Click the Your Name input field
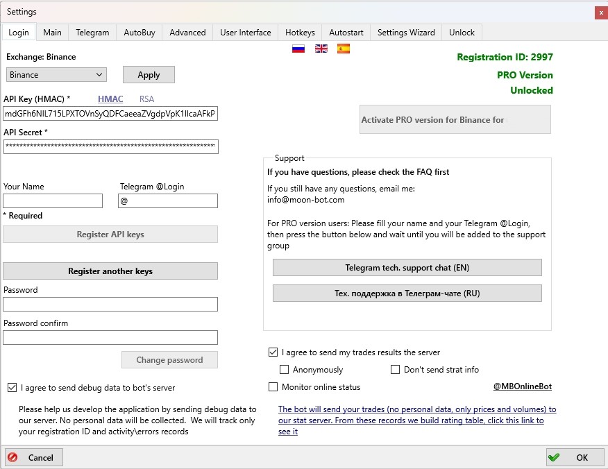The width and height of the screenshot is (608, 469). (x=53, y=201)
